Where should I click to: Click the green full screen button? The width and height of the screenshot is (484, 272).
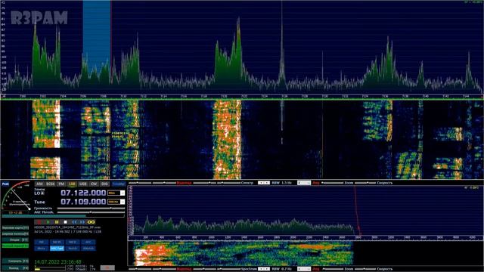[15, 246]
